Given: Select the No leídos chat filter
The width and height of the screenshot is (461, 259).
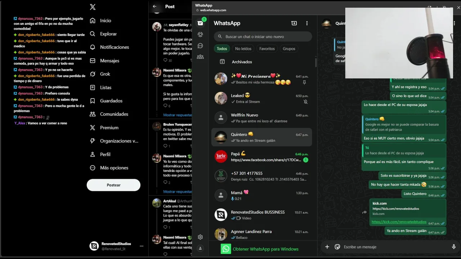Looking at the screenshot, I should pos(243,49).
